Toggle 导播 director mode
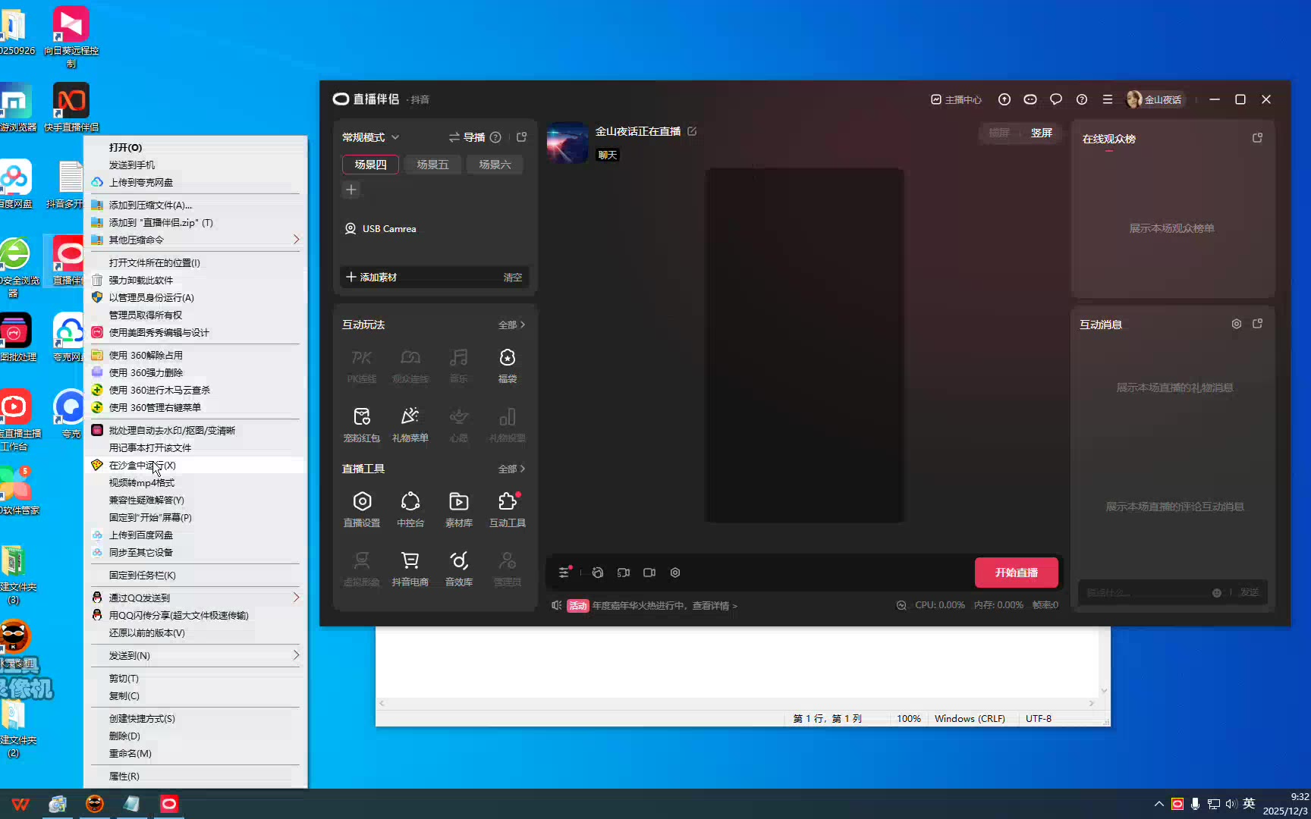The image size is (1311, 819). point(467,137)
